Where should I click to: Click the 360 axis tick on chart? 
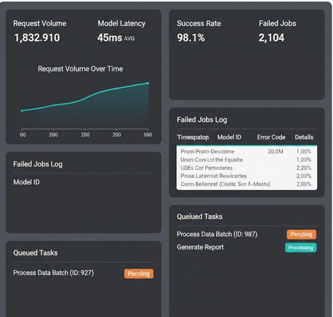tap(147, 135)
